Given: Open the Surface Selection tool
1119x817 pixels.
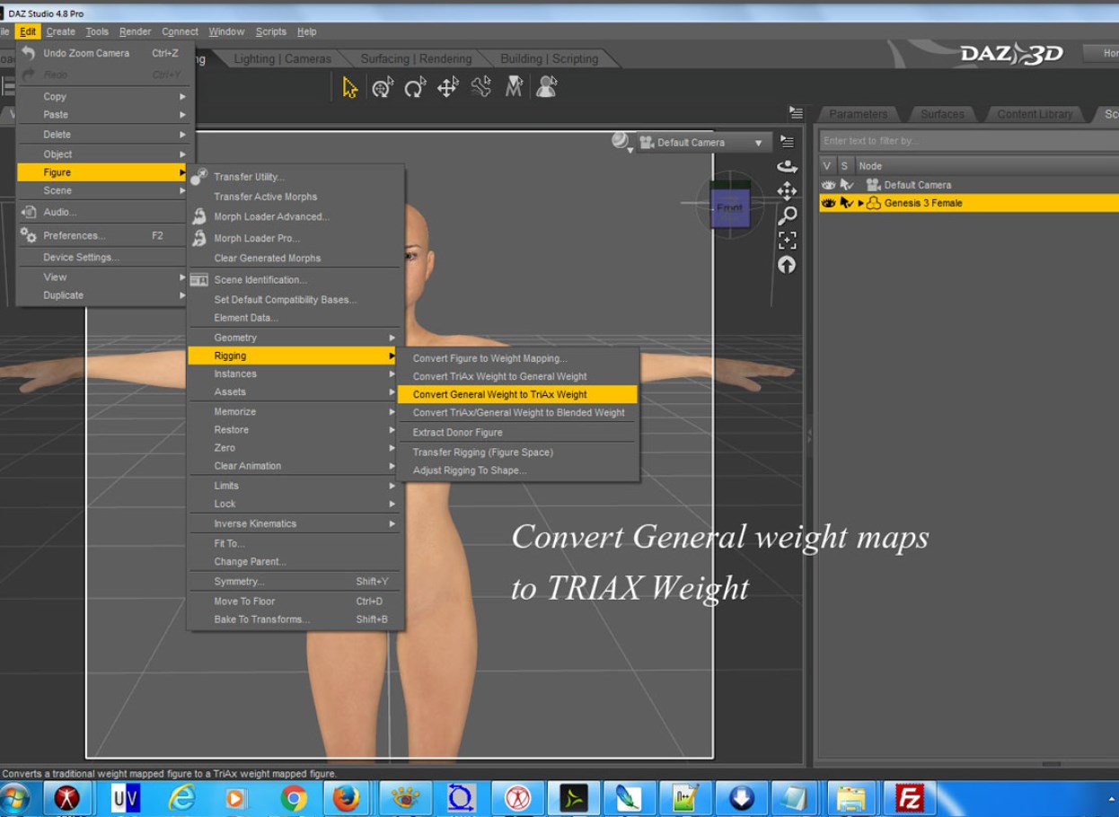Looking at the screenshot, I should click(514, 87).
